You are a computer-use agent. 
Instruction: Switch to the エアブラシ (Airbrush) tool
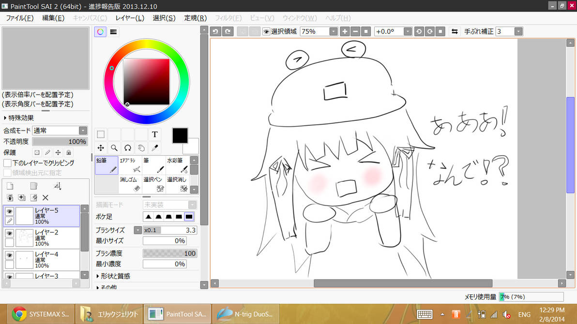pos(129,165)
